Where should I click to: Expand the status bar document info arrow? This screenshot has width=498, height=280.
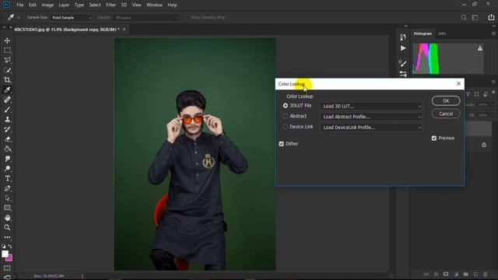82,276
